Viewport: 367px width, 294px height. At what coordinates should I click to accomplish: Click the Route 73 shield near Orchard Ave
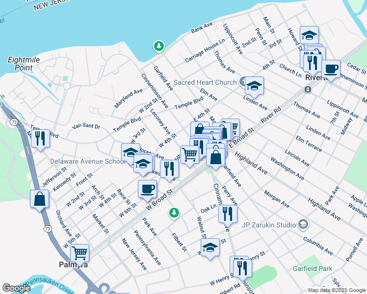(x=48, y=228)
